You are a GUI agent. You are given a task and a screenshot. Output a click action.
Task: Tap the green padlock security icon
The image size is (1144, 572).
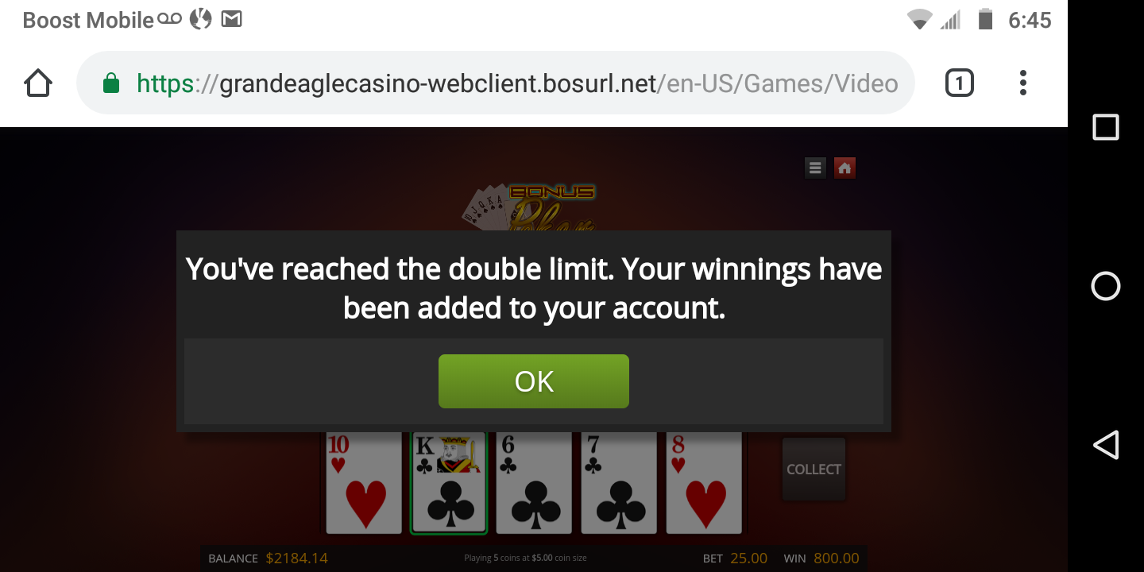point(111,83)
